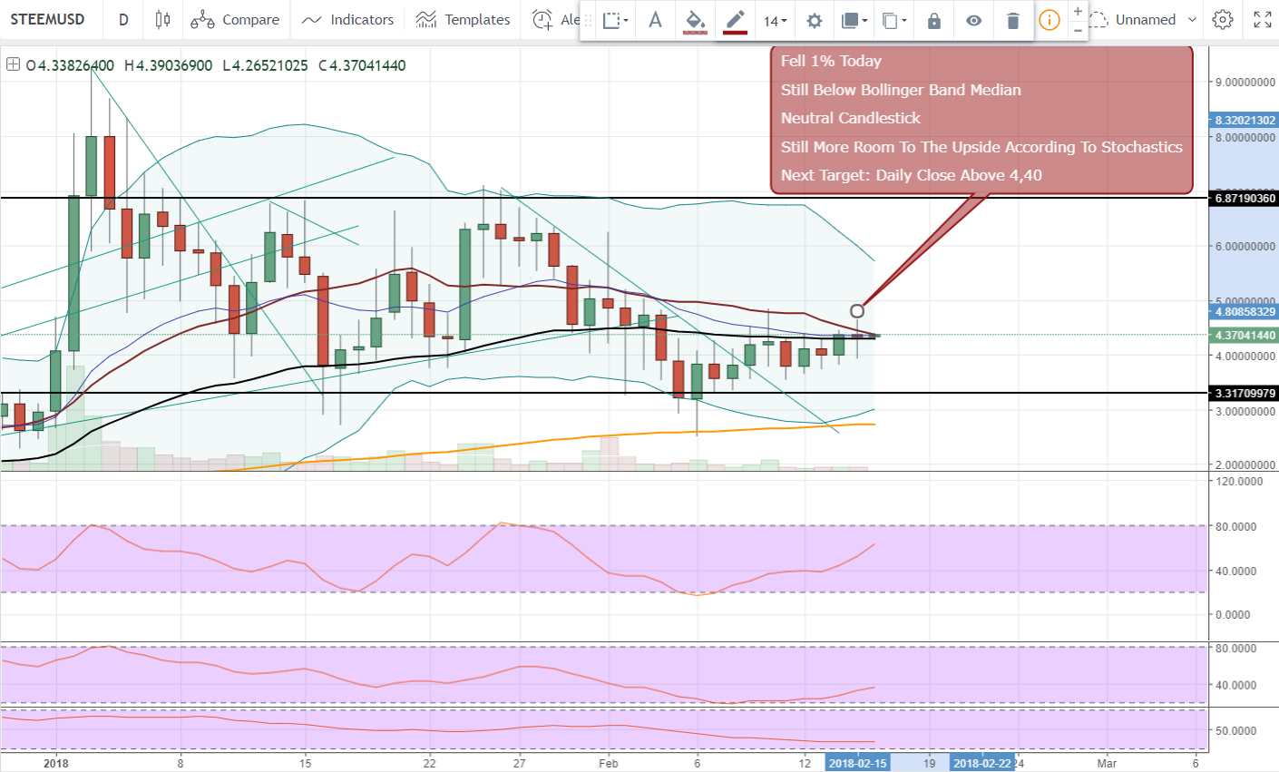Enter fullscreen mode with arrows icon
This screenshot has width=1279, height=772.
[x=1262, y=20]
